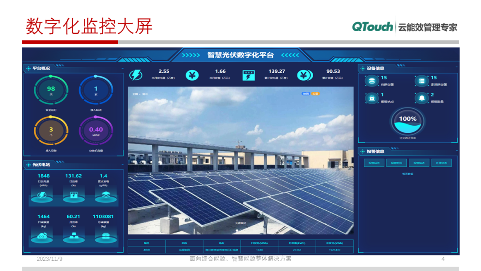
Task: Click the 暂无数据 empty alarm message
Action: point(408,174)
